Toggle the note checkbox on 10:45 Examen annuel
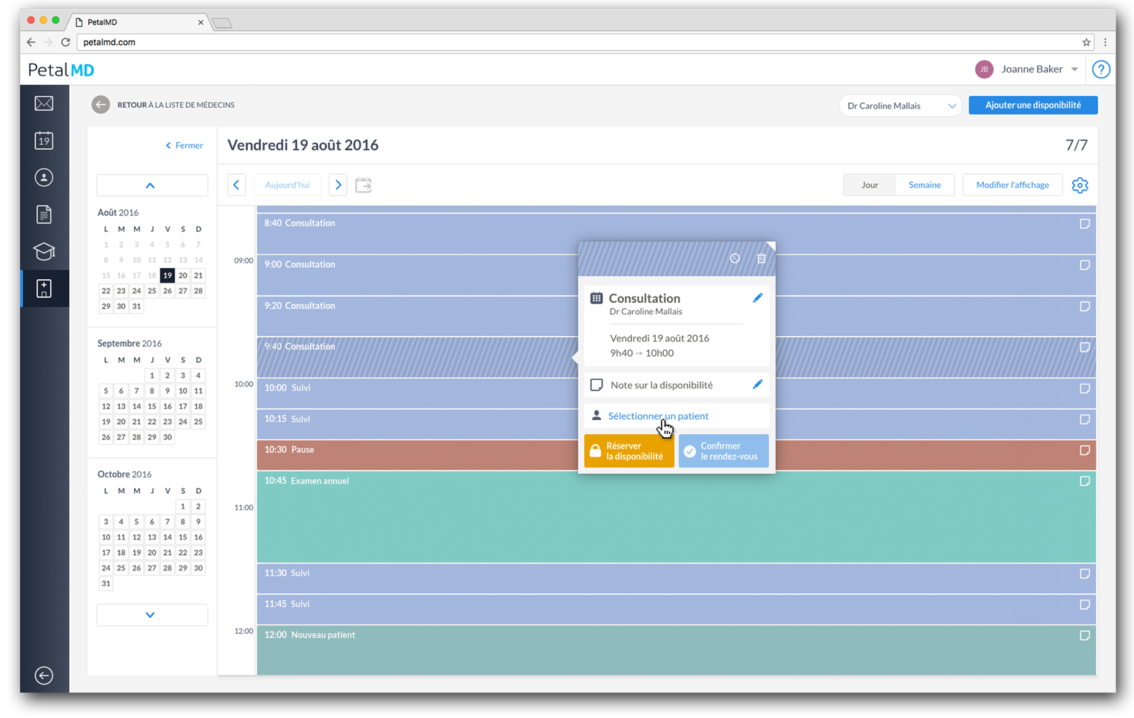The width and height of the screenshot is (1134, 718). tap(1084, 482)
